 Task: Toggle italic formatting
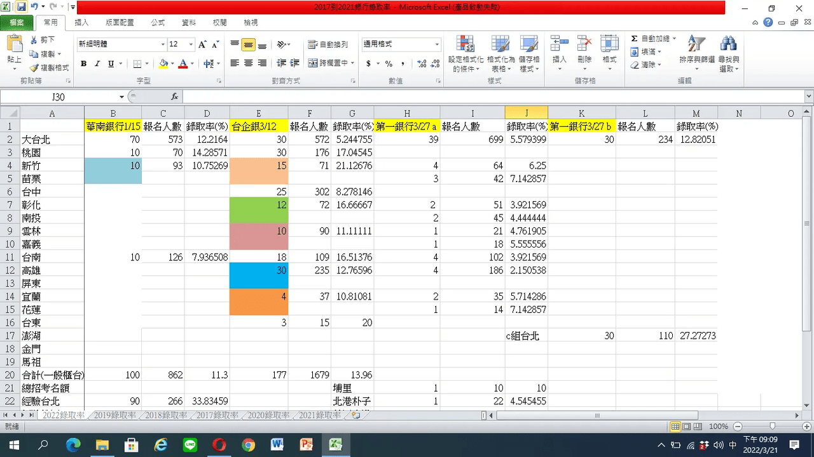coord(97,63)
